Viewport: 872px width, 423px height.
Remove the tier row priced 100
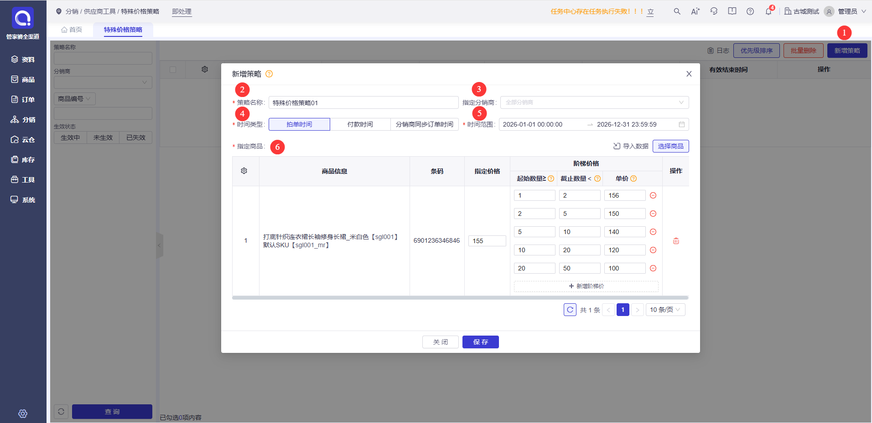(x=653, y=268)
